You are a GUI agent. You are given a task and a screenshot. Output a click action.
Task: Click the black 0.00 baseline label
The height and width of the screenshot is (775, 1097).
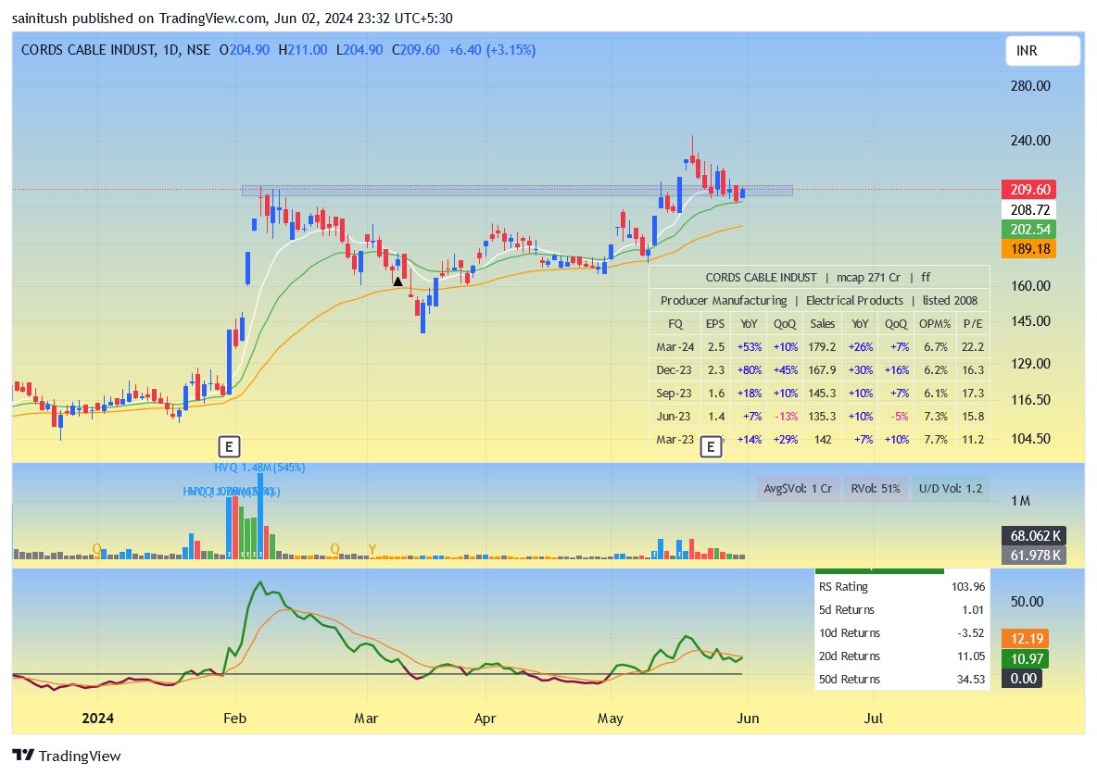pos(1022,679)
